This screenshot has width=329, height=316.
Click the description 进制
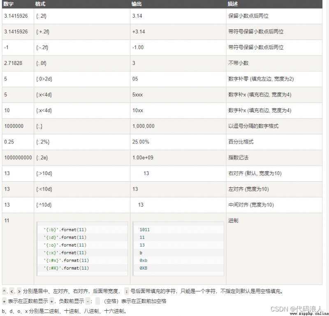pos(233,220)
